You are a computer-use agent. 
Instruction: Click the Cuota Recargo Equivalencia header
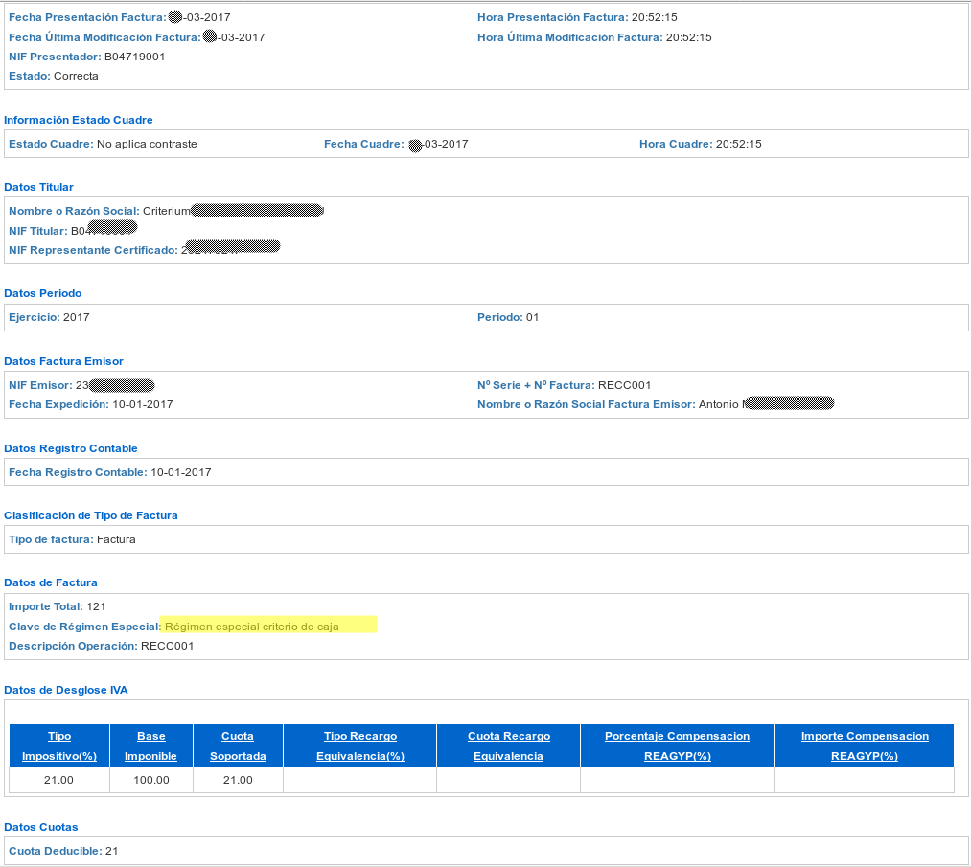(x=508, y=745)
